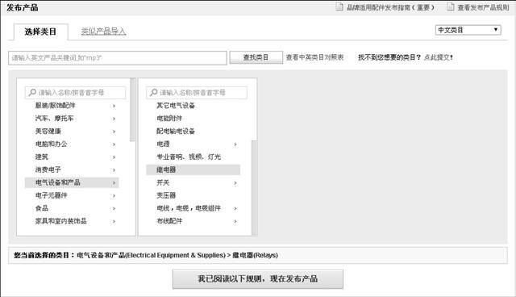Select the 布线配件 subcategory
The image size is (516, 297).
[169, 221]
